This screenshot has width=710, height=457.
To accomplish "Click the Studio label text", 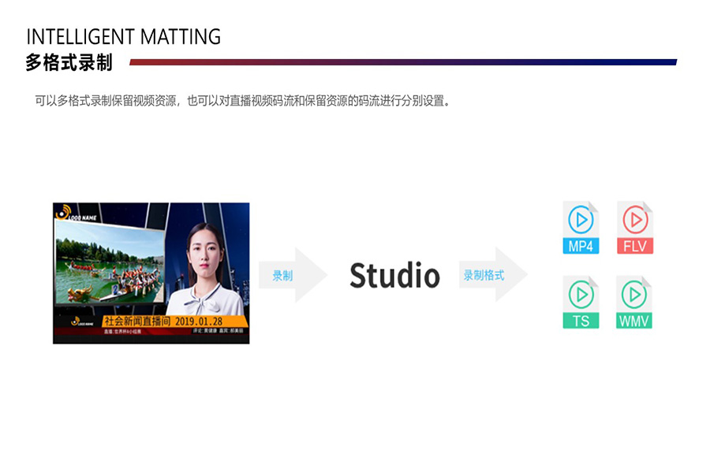I will [x=395, y=276].
